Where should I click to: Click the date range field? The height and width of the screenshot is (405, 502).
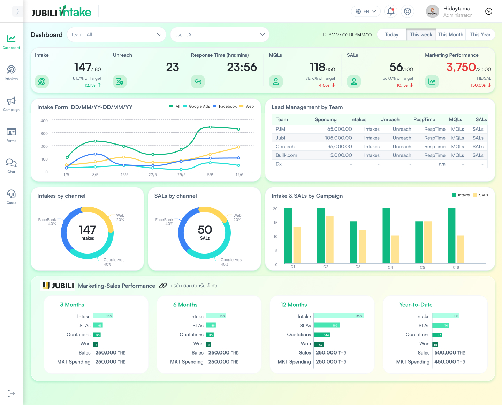tap(348, 34)
